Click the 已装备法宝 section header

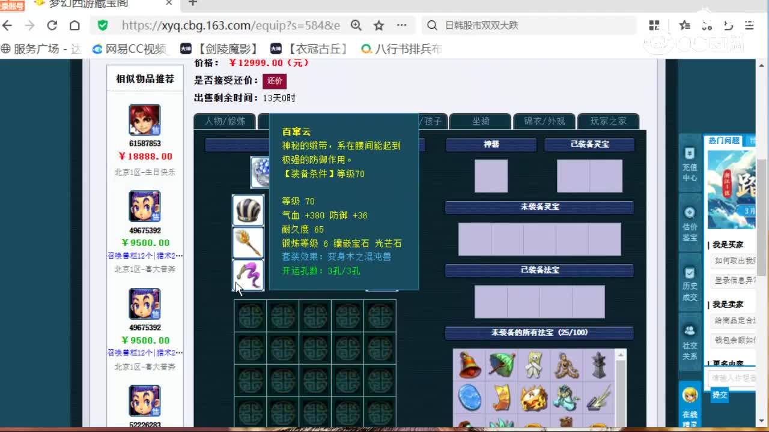[540, 270]
